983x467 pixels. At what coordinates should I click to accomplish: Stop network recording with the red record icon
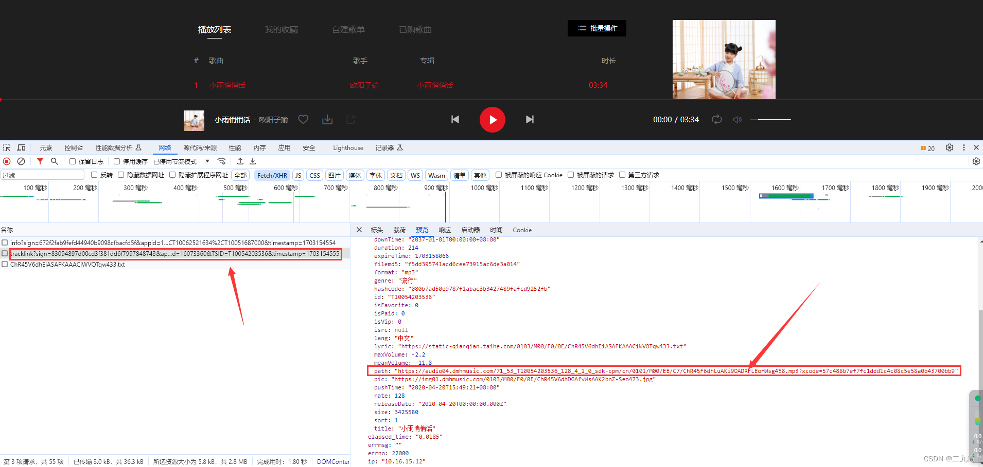pyautogui.click(x=7, y=161)
